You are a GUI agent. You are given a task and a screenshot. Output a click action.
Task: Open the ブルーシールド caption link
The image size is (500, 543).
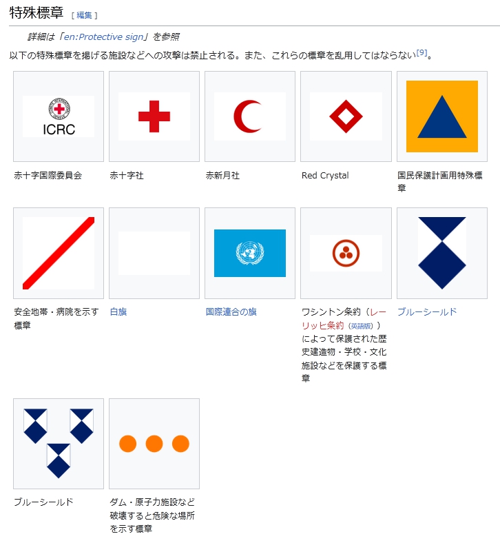coord(427,311)
